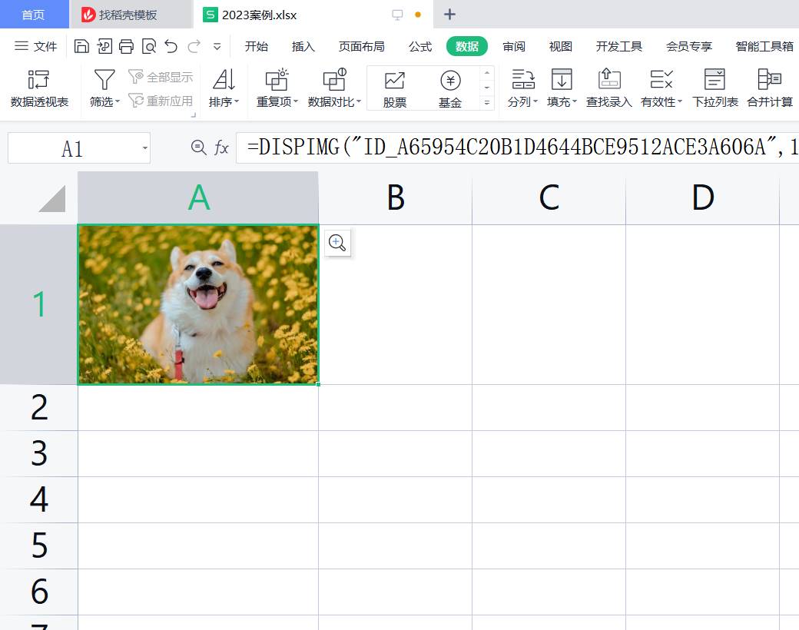The width and height of the screenshot is (799, 630).
Task: Select the 数据 ribbon tab
Action: 467,46
